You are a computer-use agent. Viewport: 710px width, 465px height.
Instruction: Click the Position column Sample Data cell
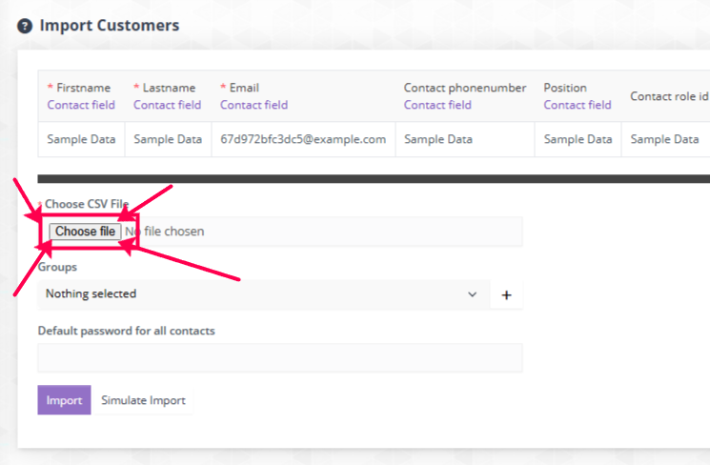(x=578, y=139)
